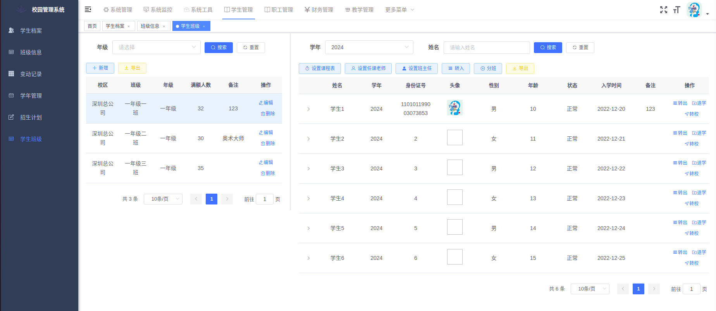The image size is (716, 311).
Task: Select page 1 in student pagination
Action: point(639,289)
